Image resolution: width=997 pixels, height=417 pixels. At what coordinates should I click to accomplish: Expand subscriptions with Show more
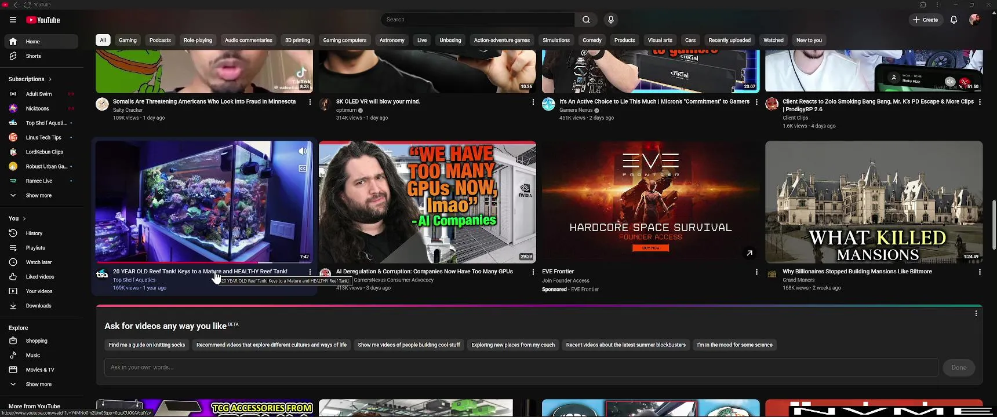(41, 196)
